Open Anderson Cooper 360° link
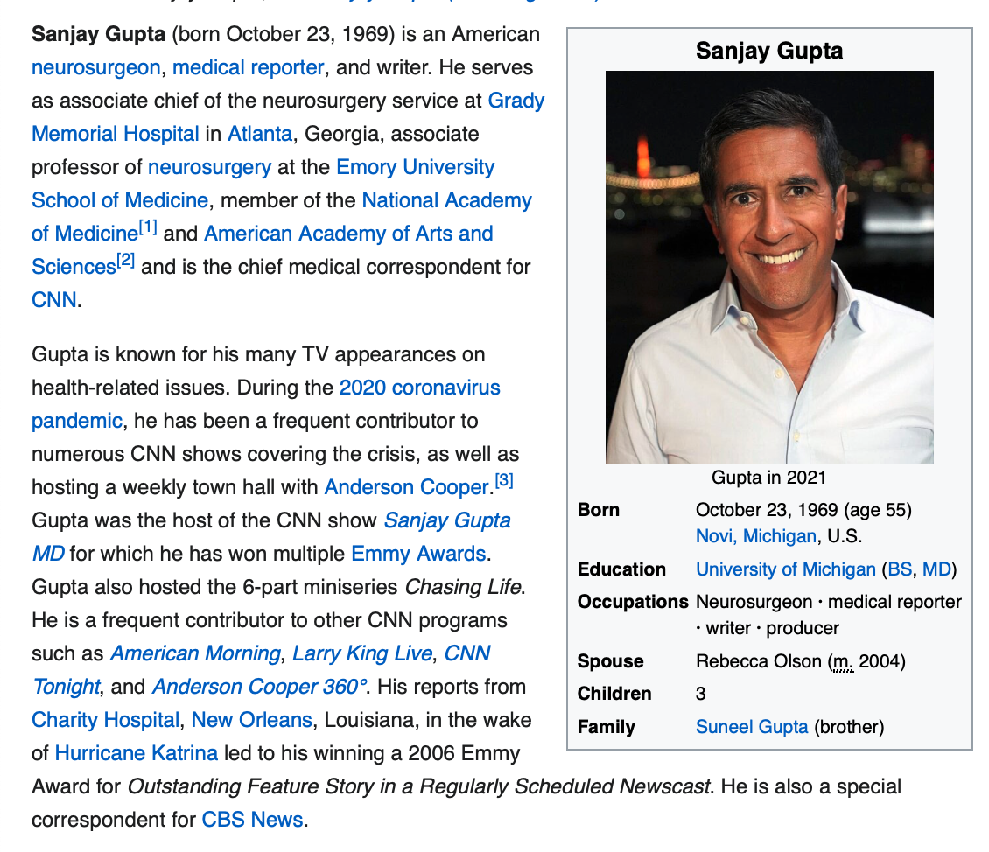The width and height of the screenshot is (989, 852). coord(259,687)
